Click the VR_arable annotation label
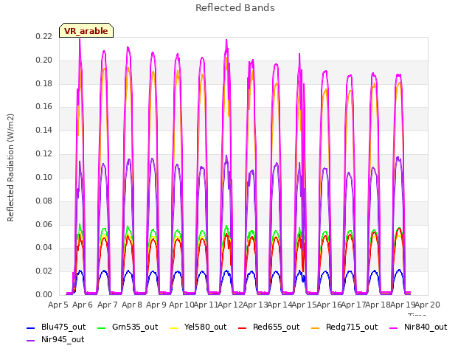The width and height of the screenshot is (472, 354). pos(86,30)
